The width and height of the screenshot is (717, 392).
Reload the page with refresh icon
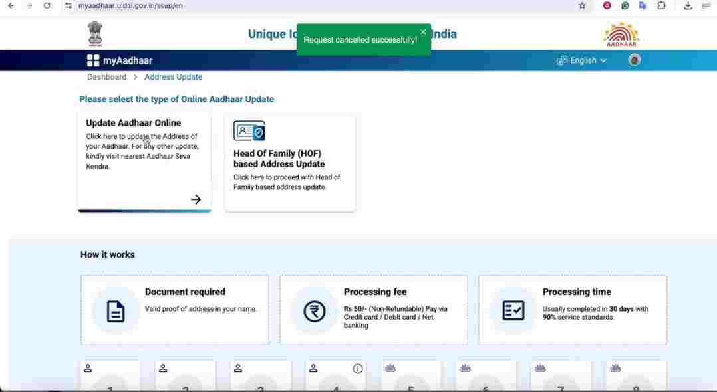pyautogui.click(x=47, y=6)
